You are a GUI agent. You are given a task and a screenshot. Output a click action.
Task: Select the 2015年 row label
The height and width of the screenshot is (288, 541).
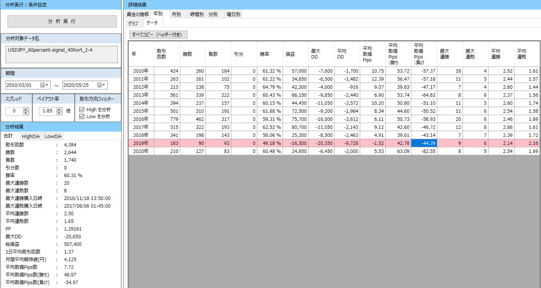pyautogui.click(x=141, y=111)
